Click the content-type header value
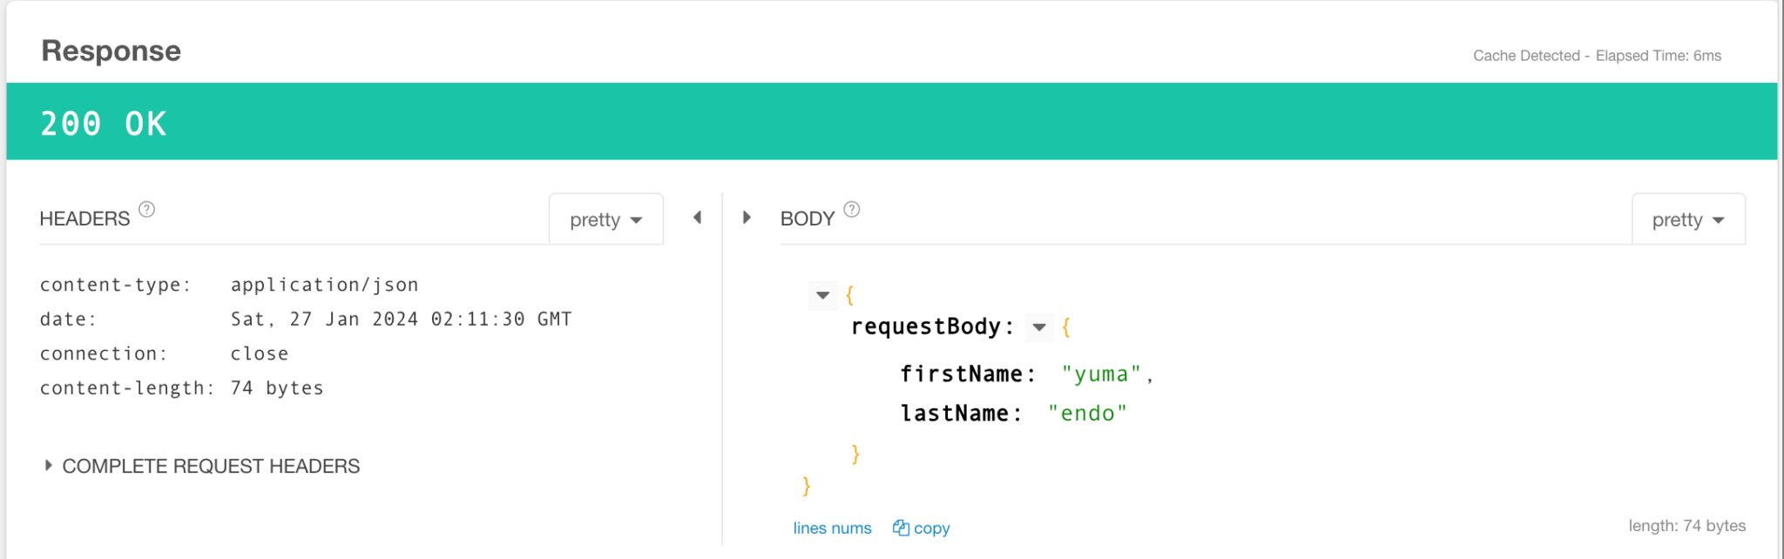 [x=324, y=285]
